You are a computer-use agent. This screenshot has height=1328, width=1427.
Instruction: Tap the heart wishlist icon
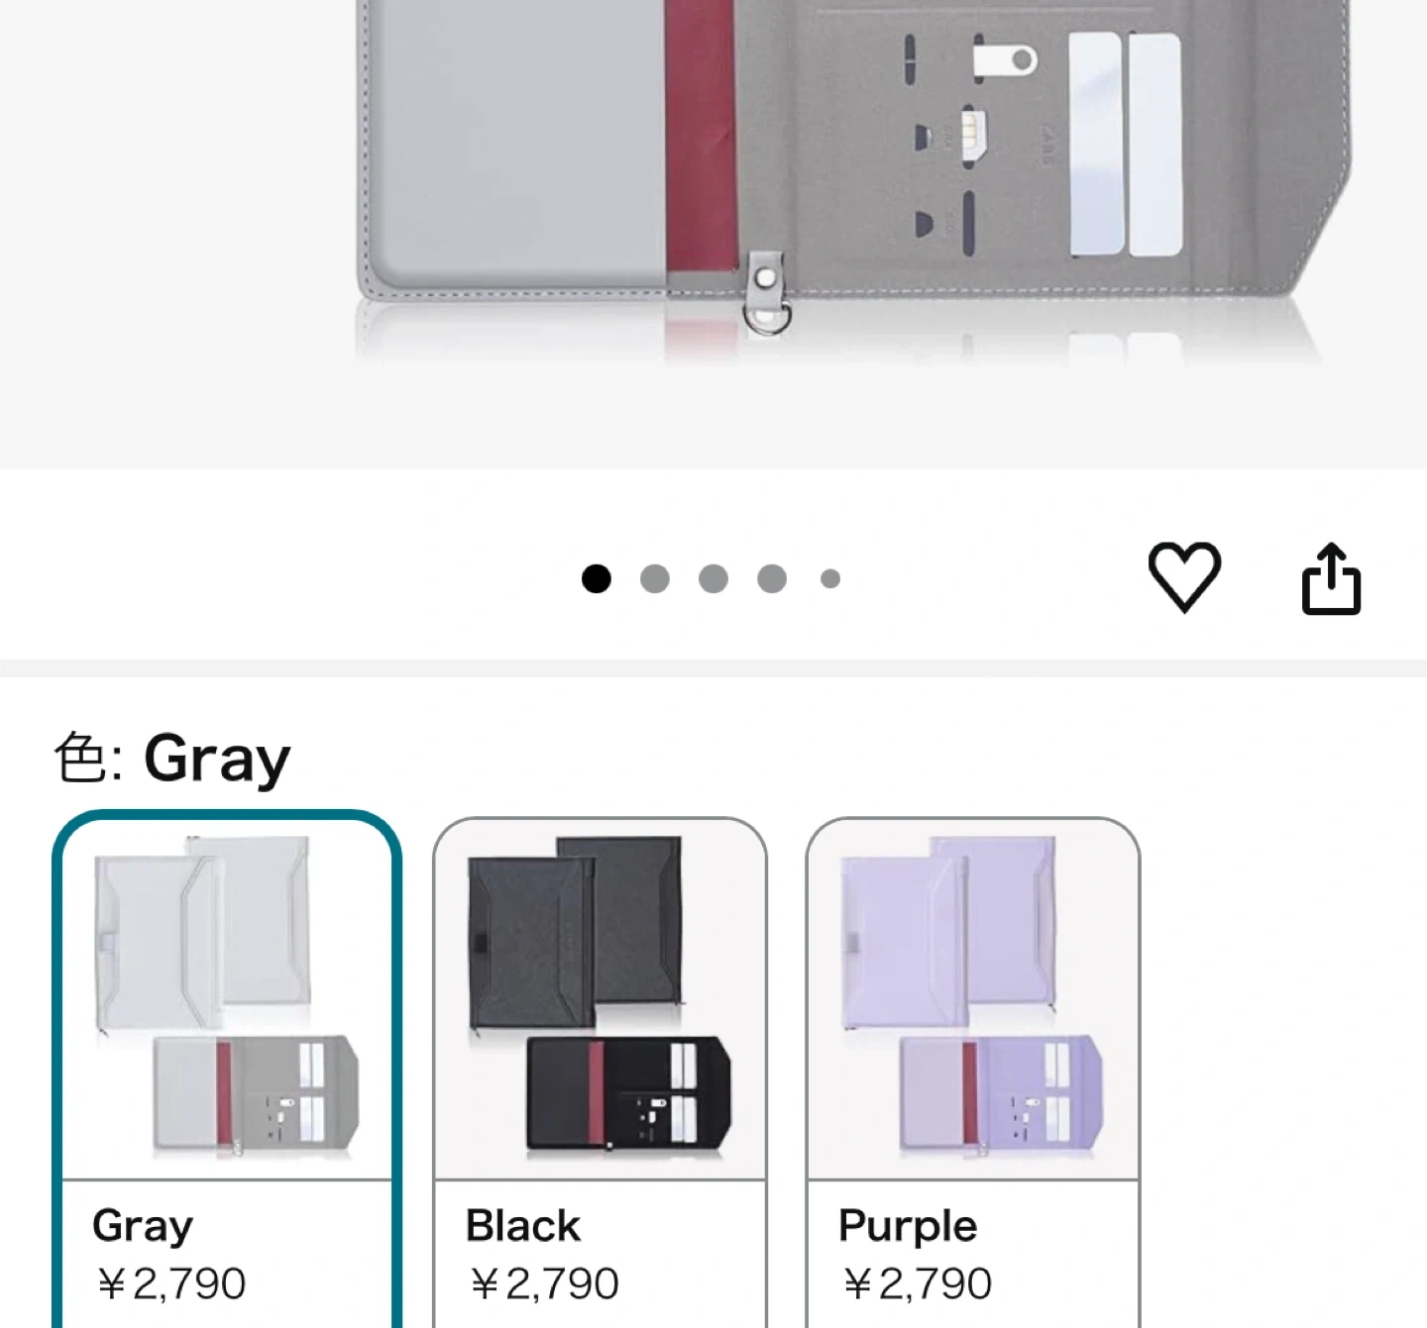1184,577
